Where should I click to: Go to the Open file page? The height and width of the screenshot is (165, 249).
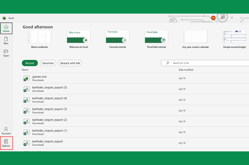tap(6, 53)
